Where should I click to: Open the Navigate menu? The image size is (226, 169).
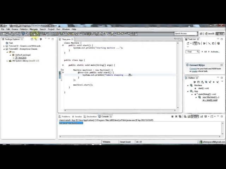coord(34,29)
